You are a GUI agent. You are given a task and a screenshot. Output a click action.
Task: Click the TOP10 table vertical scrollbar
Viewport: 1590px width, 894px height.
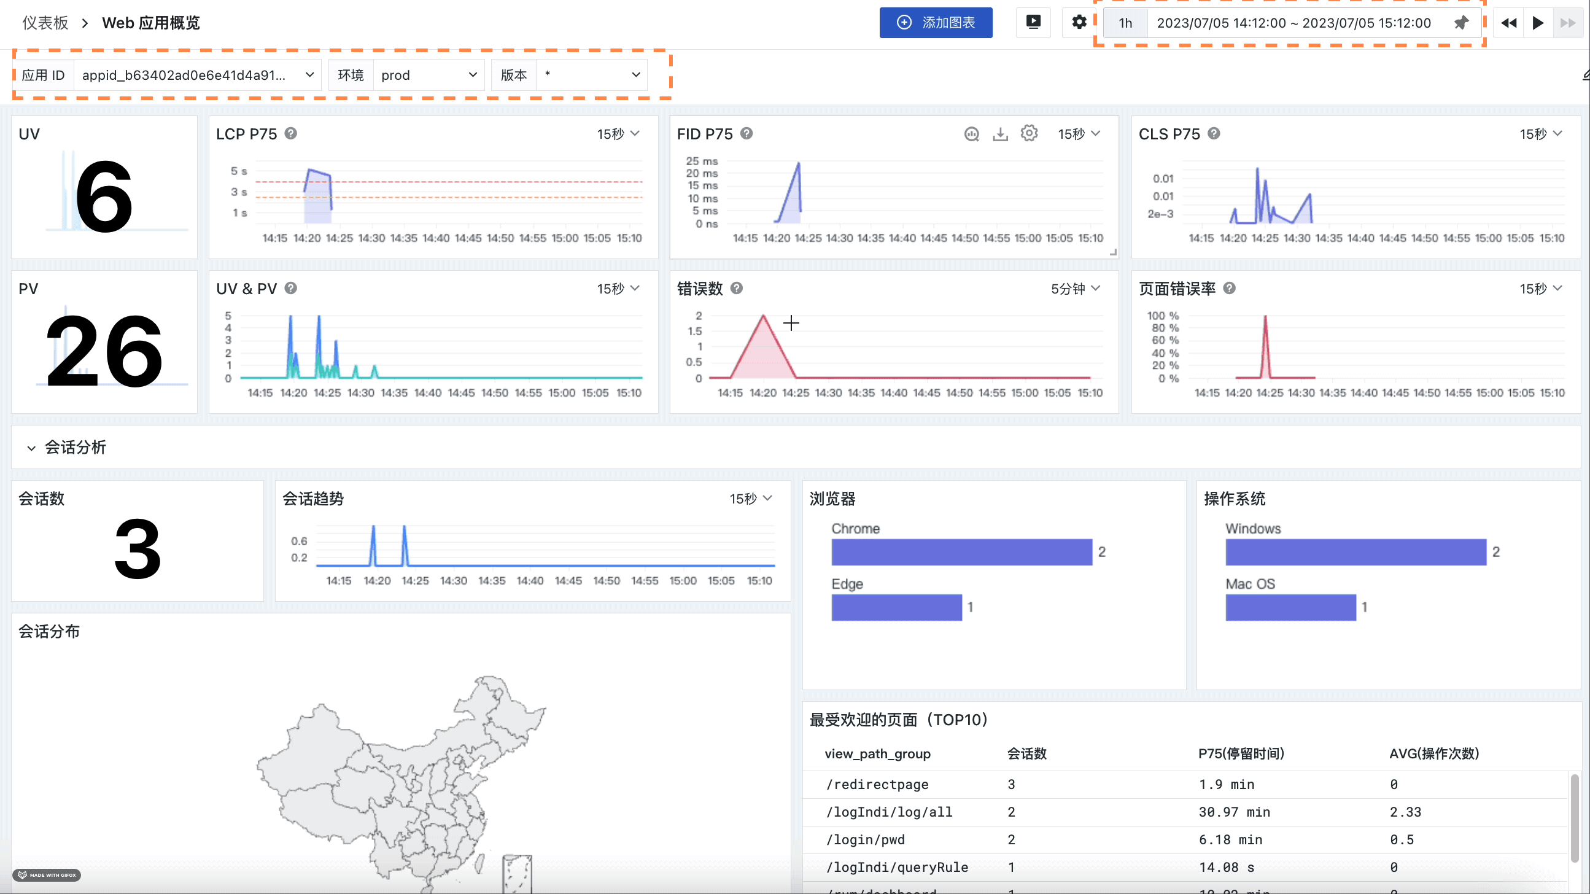point(1575,818)
